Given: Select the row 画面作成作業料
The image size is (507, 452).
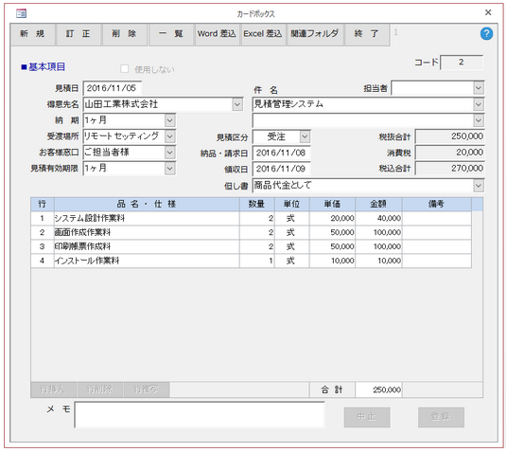Looking at the screenshot, I should (251, 233).
